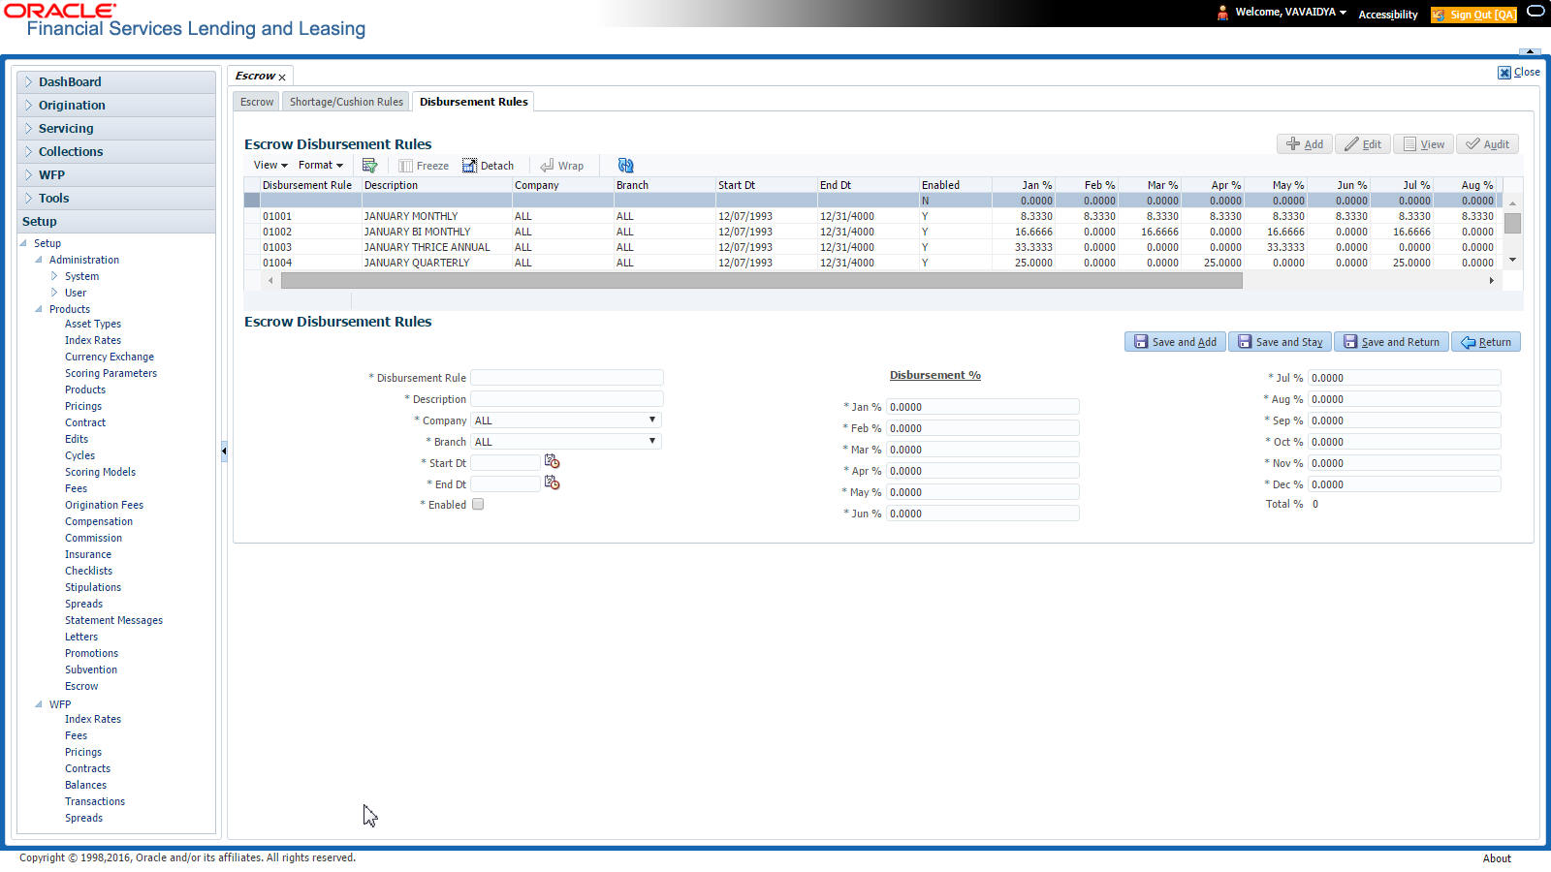This screenshot has width=1551, height=872.
Task: Expand the System node under Administration
Action: (x=54, y=276)
